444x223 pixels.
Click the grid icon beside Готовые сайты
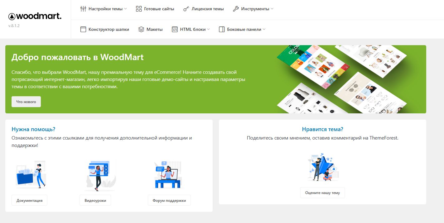pyautogui.click(x=139, y=9)
